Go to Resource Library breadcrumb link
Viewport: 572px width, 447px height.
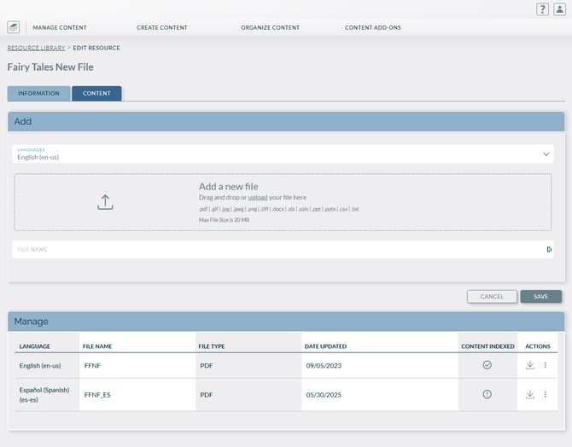coord(36,48)
